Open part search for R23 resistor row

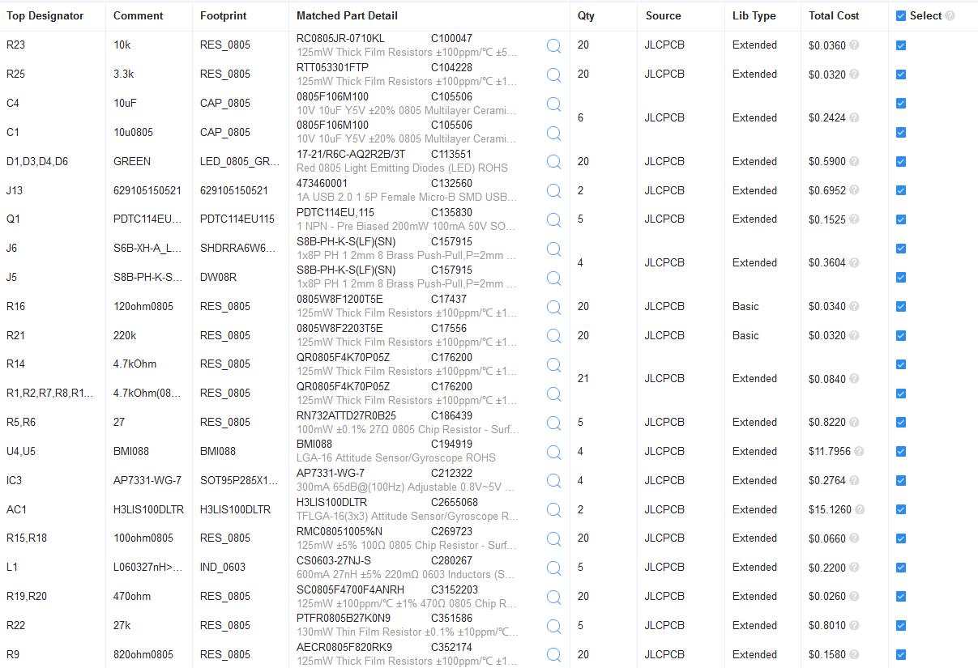coord(553,45)
